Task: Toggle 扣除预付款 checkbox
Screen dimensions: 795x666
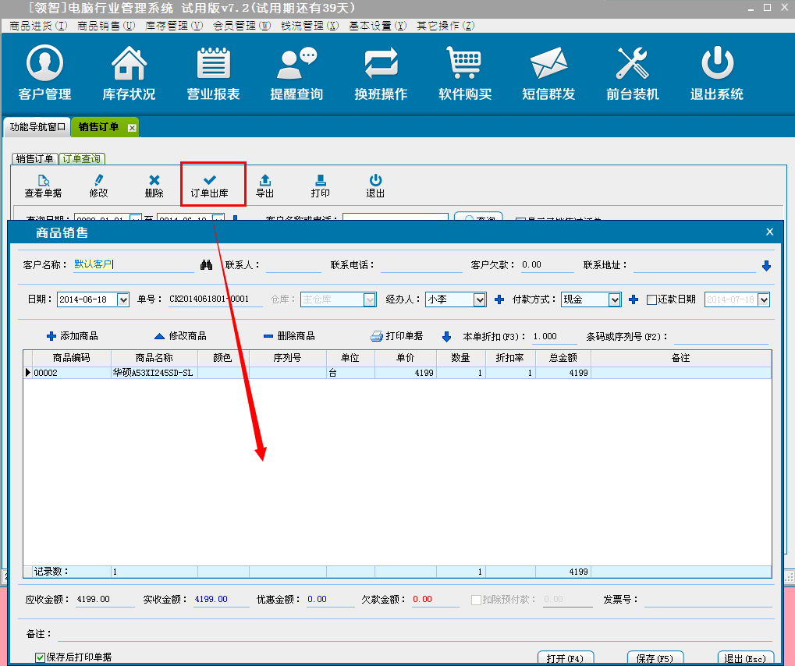Action: click(x=476, y=600)
